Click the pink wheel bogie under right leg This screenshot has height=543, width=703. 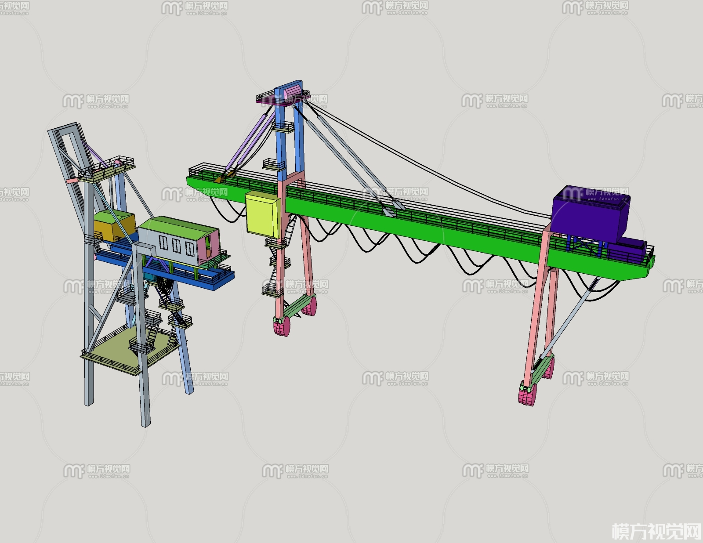[527, 395]
